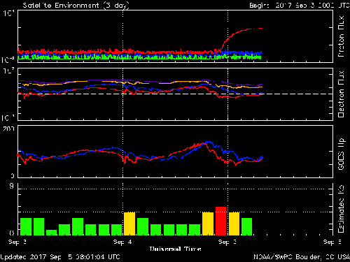Screen dimensions: 350x262
Task: Click the shortest green Kp bar
Action: pyautogui.click(x=52, y=233)
